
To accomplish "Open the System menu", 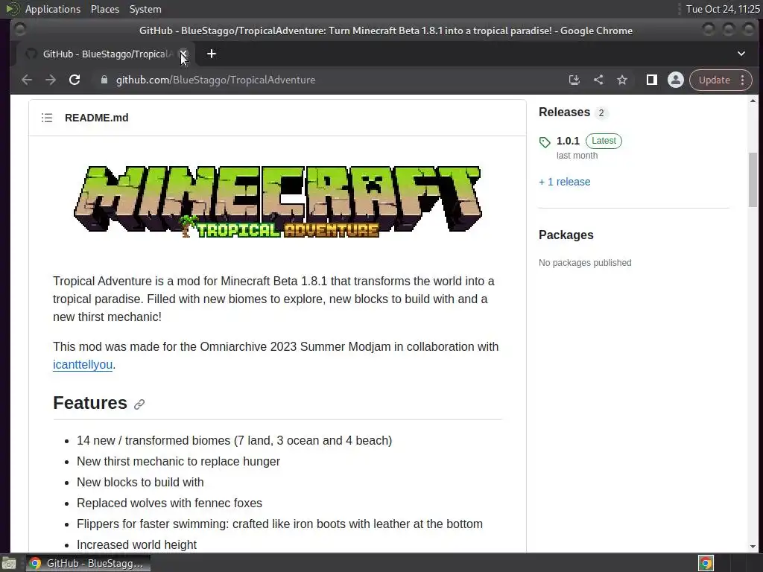I will (145, 9).
